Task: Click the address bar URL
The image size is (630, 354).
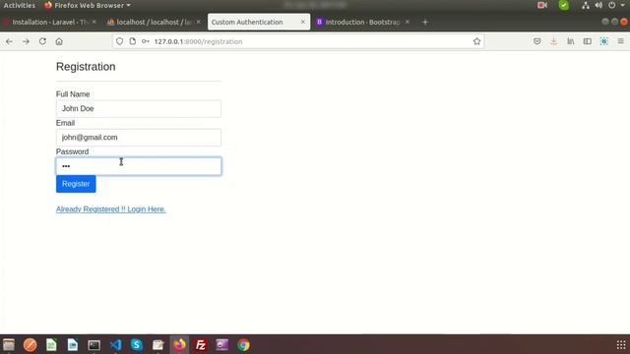Action: pyautogui.click(x=198, y=41)
